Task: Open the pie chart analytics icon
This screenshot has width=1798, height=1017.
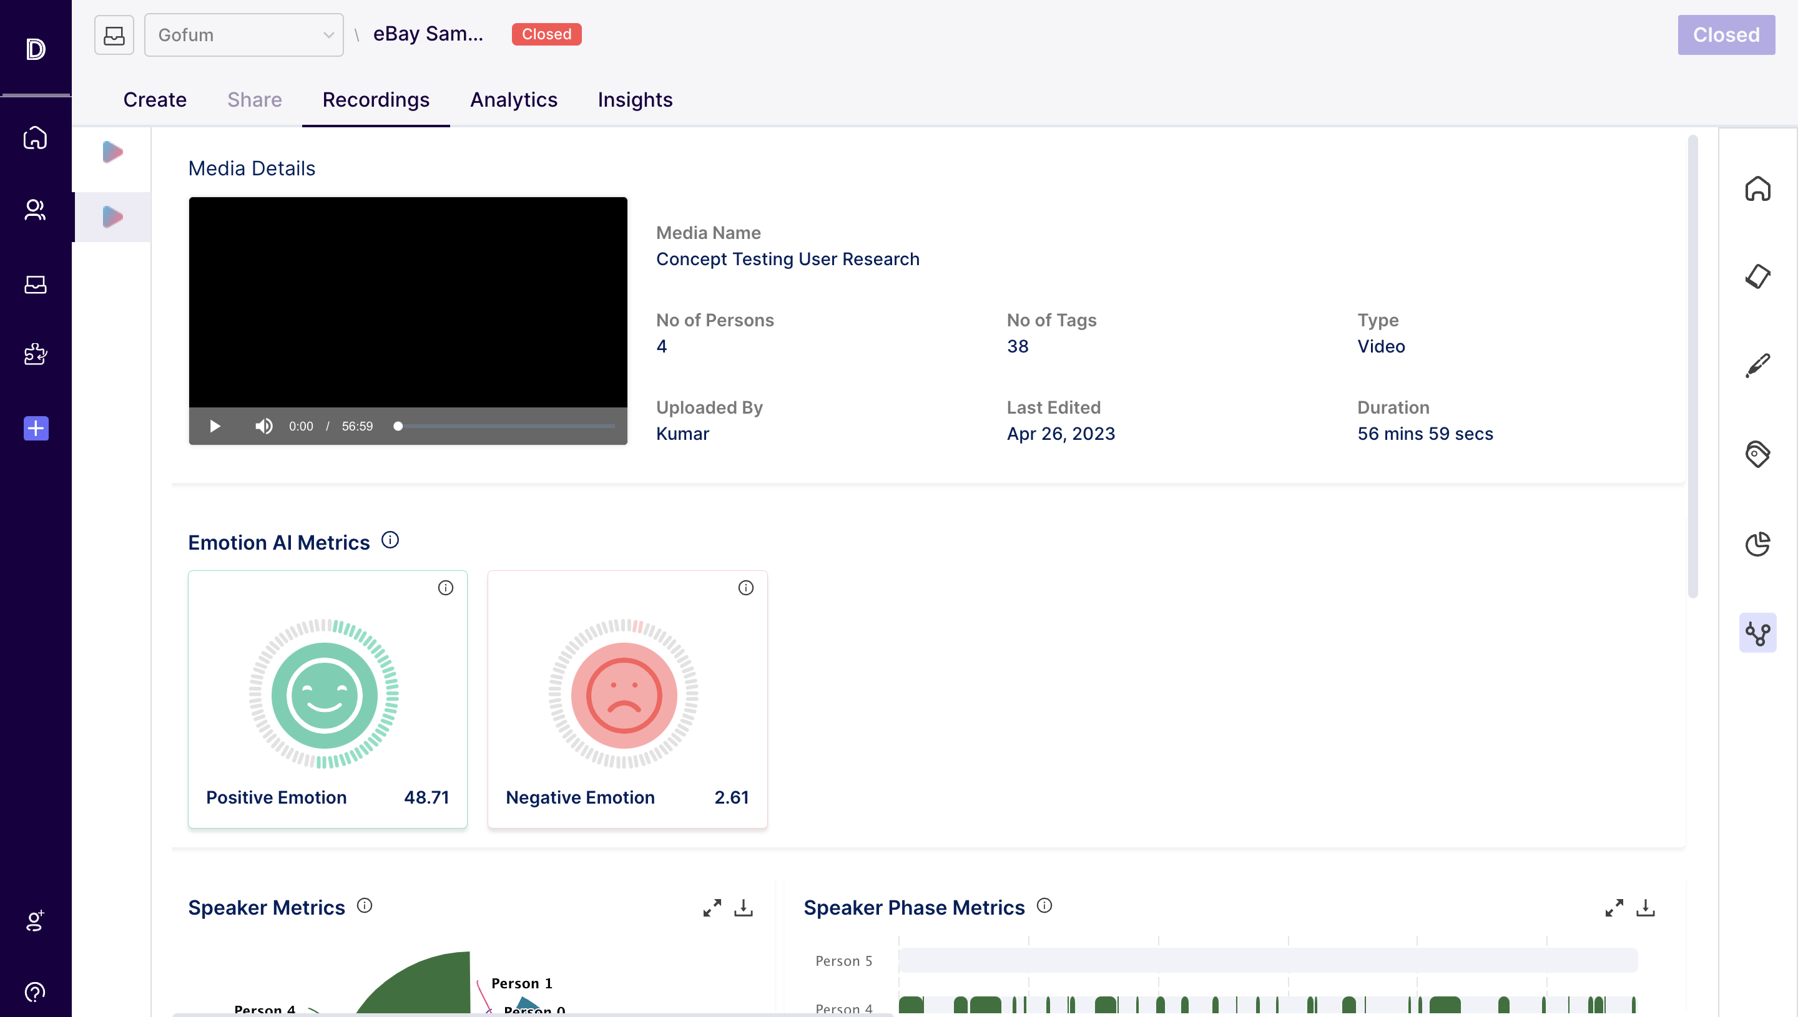Action: [x=1757, y=543]
